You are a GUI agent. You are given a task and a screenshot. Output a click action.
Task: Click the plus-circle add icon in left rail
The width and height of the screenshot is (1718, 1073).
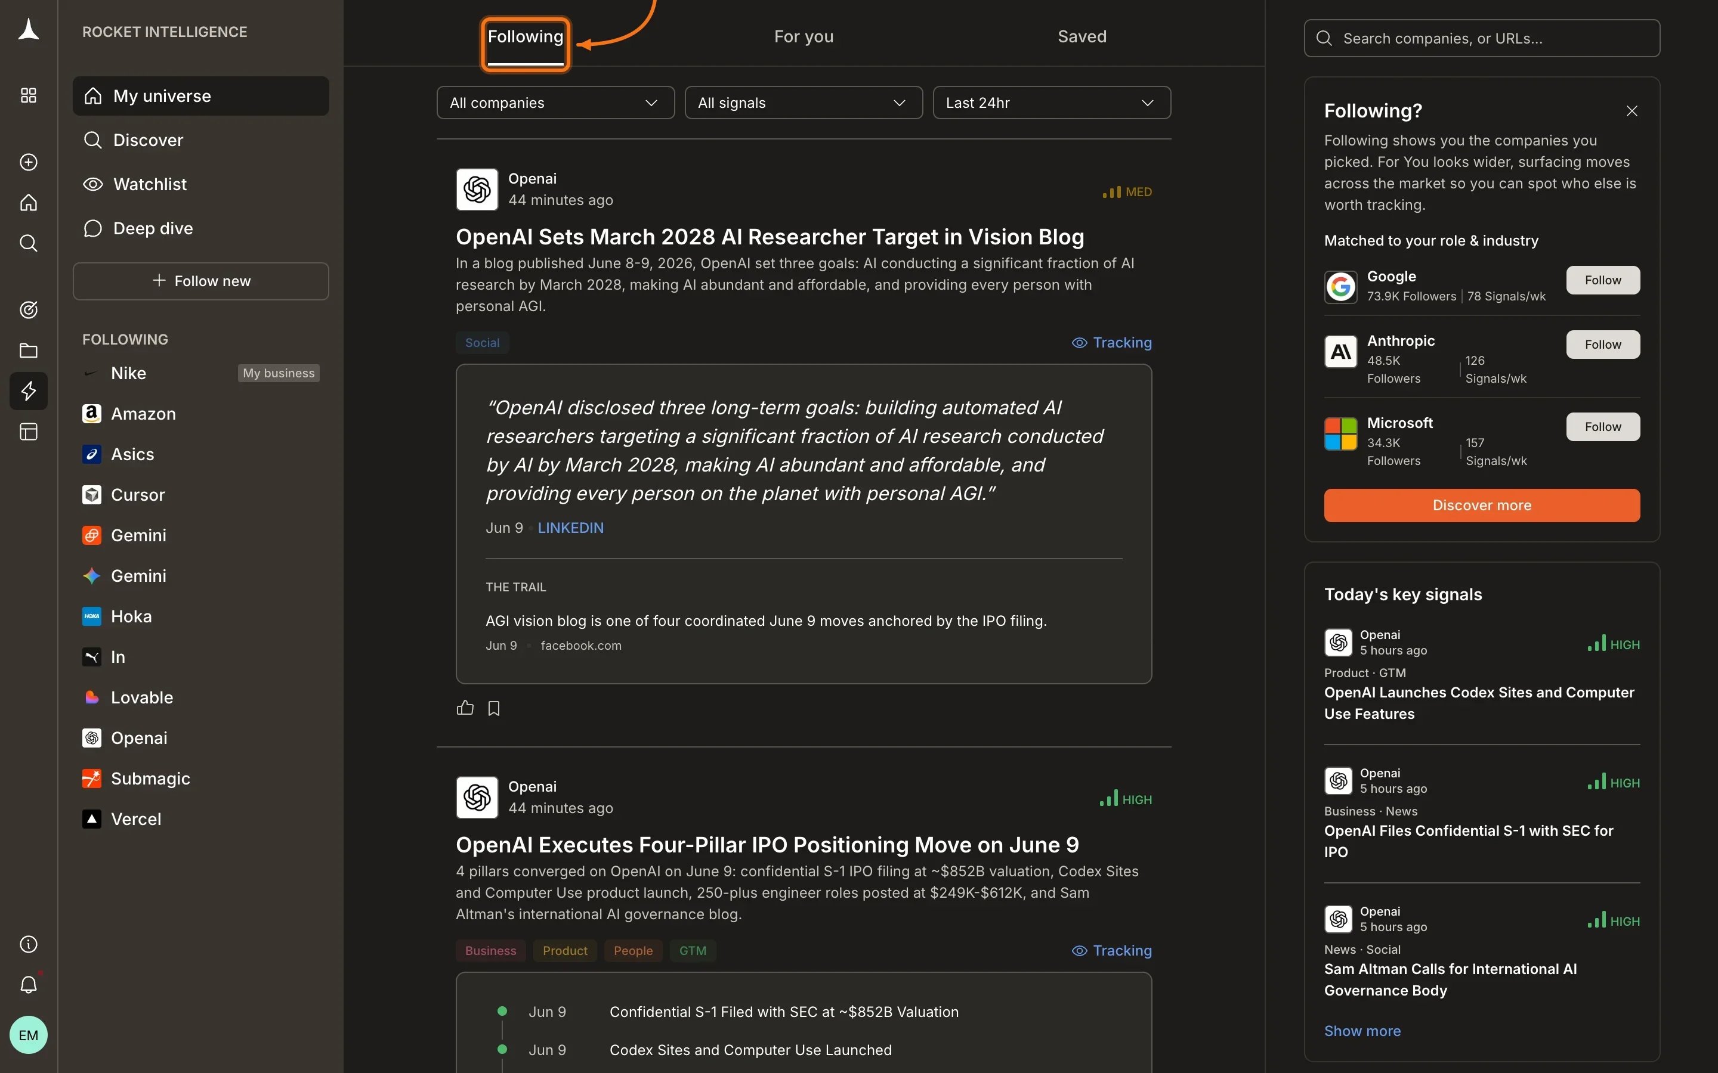[x=29, y=162]
